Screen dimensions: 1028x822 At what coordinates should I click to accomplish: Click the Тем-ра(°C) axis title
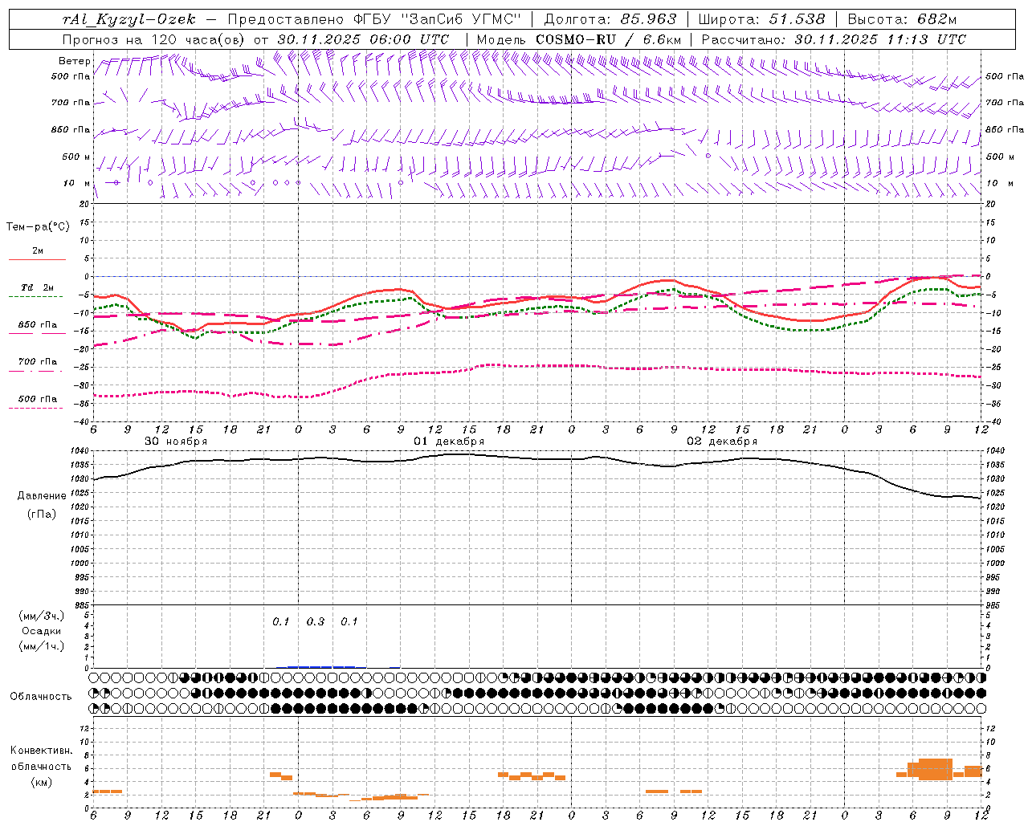pyautogui.click(x=38, y=227)
